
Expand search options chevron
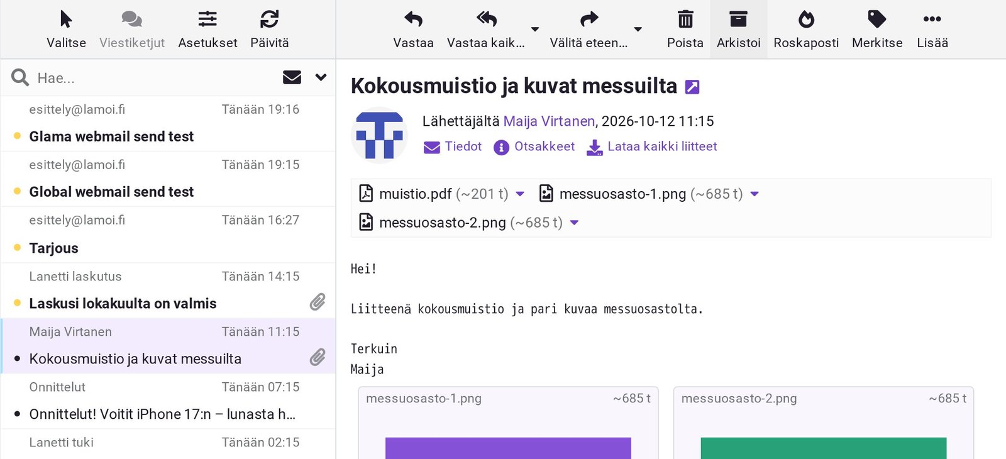coord(321,77)
